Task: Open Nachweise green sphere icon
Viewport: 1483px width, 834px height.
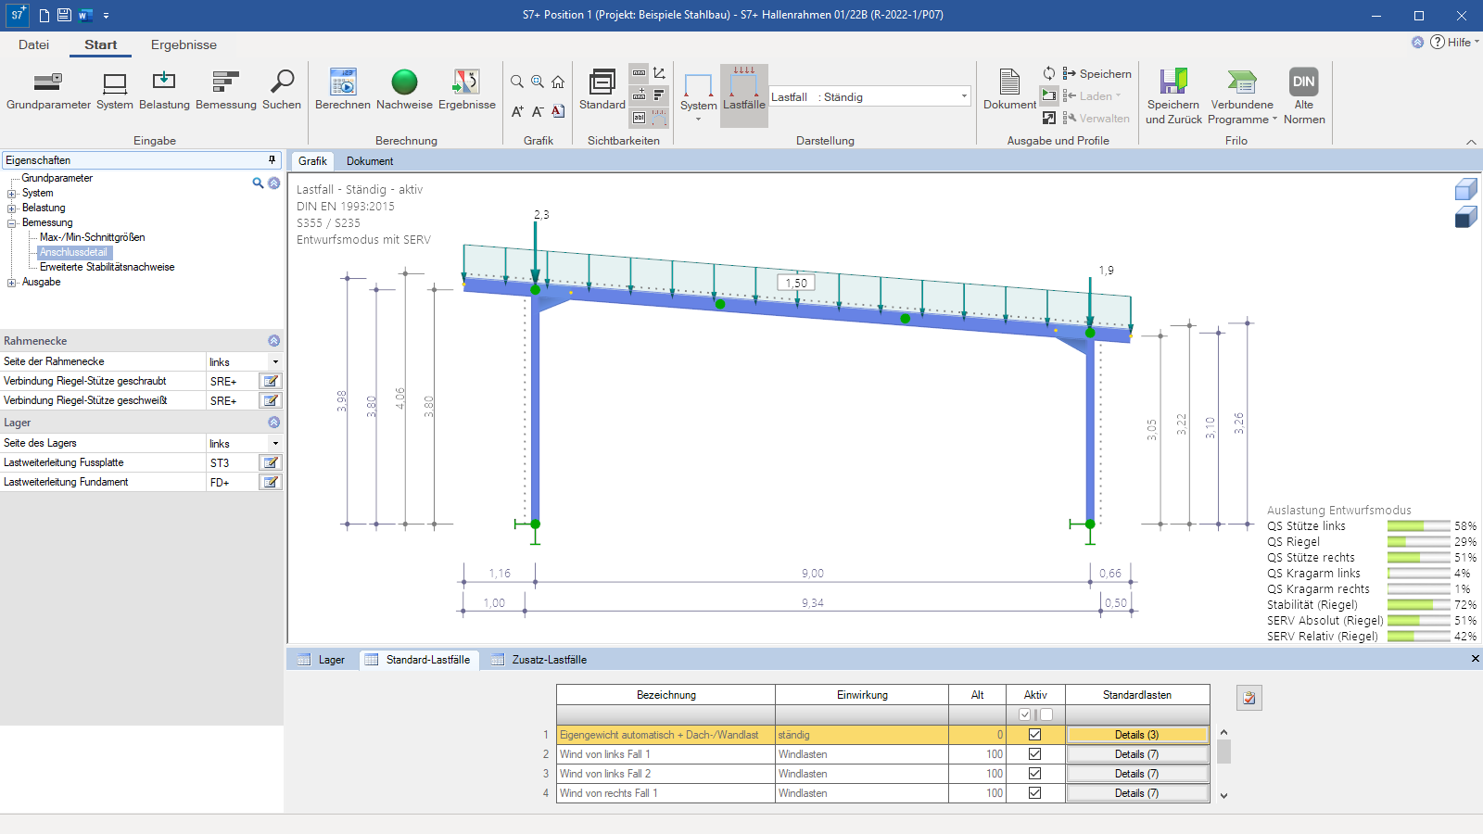Action: [404, 90]
